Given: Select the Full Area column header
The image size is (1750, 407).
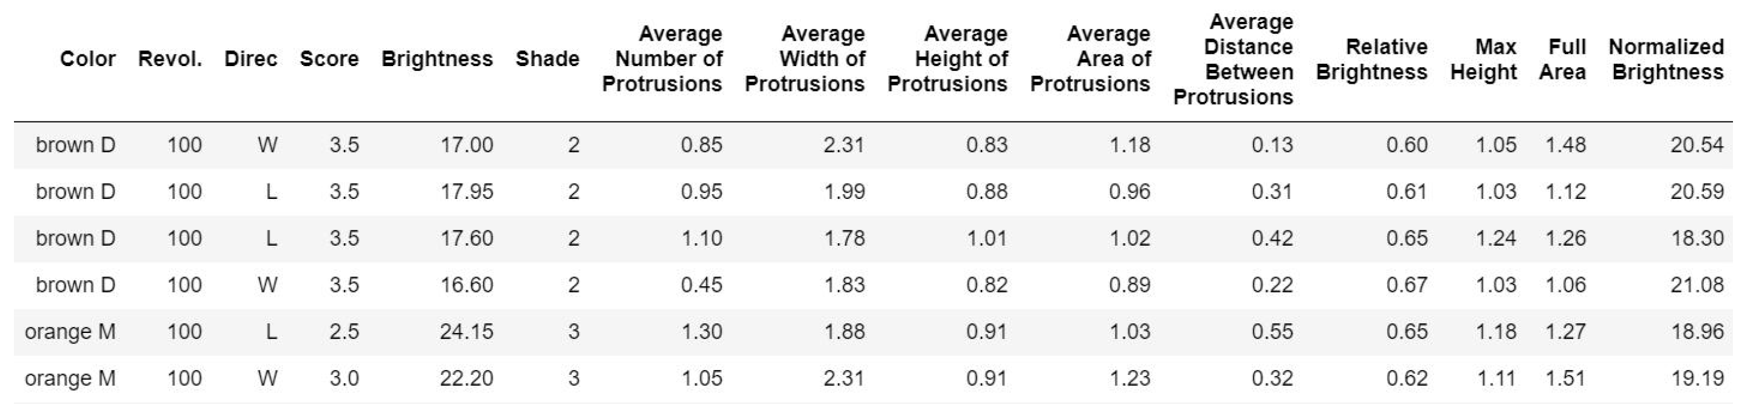Looking at the screenshot, I should click(1562, 59).
